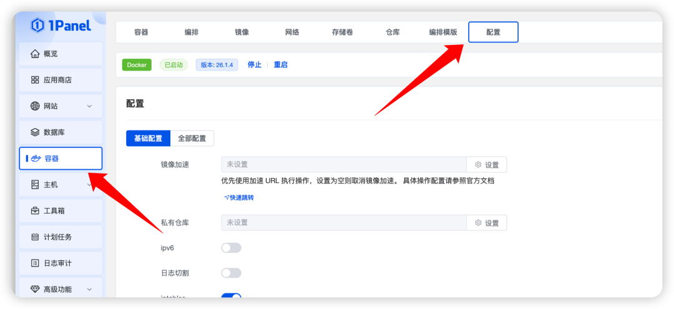This screenshot has height=309, width=674.
Task: Expand the 高级功能 submenu chevron
Action: (x=89, y=289)
